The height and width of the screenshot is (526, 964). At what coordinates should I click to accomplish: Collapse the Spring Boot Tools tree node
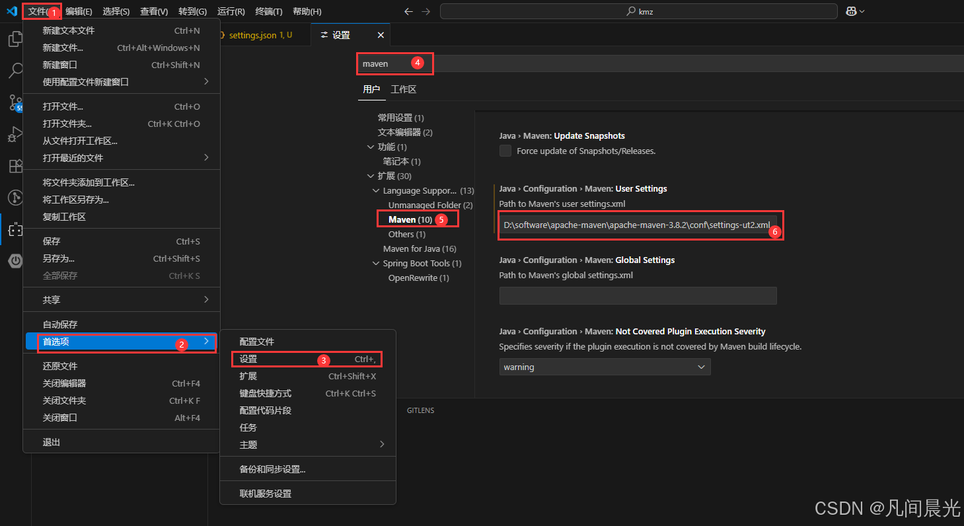tap(376, 263)
